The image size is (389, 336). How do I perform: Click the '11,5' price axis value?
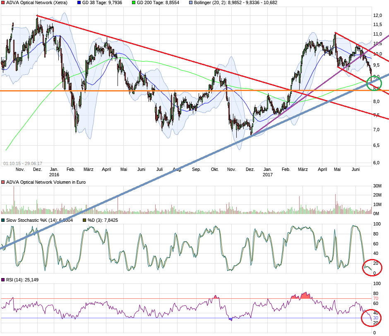377,24
